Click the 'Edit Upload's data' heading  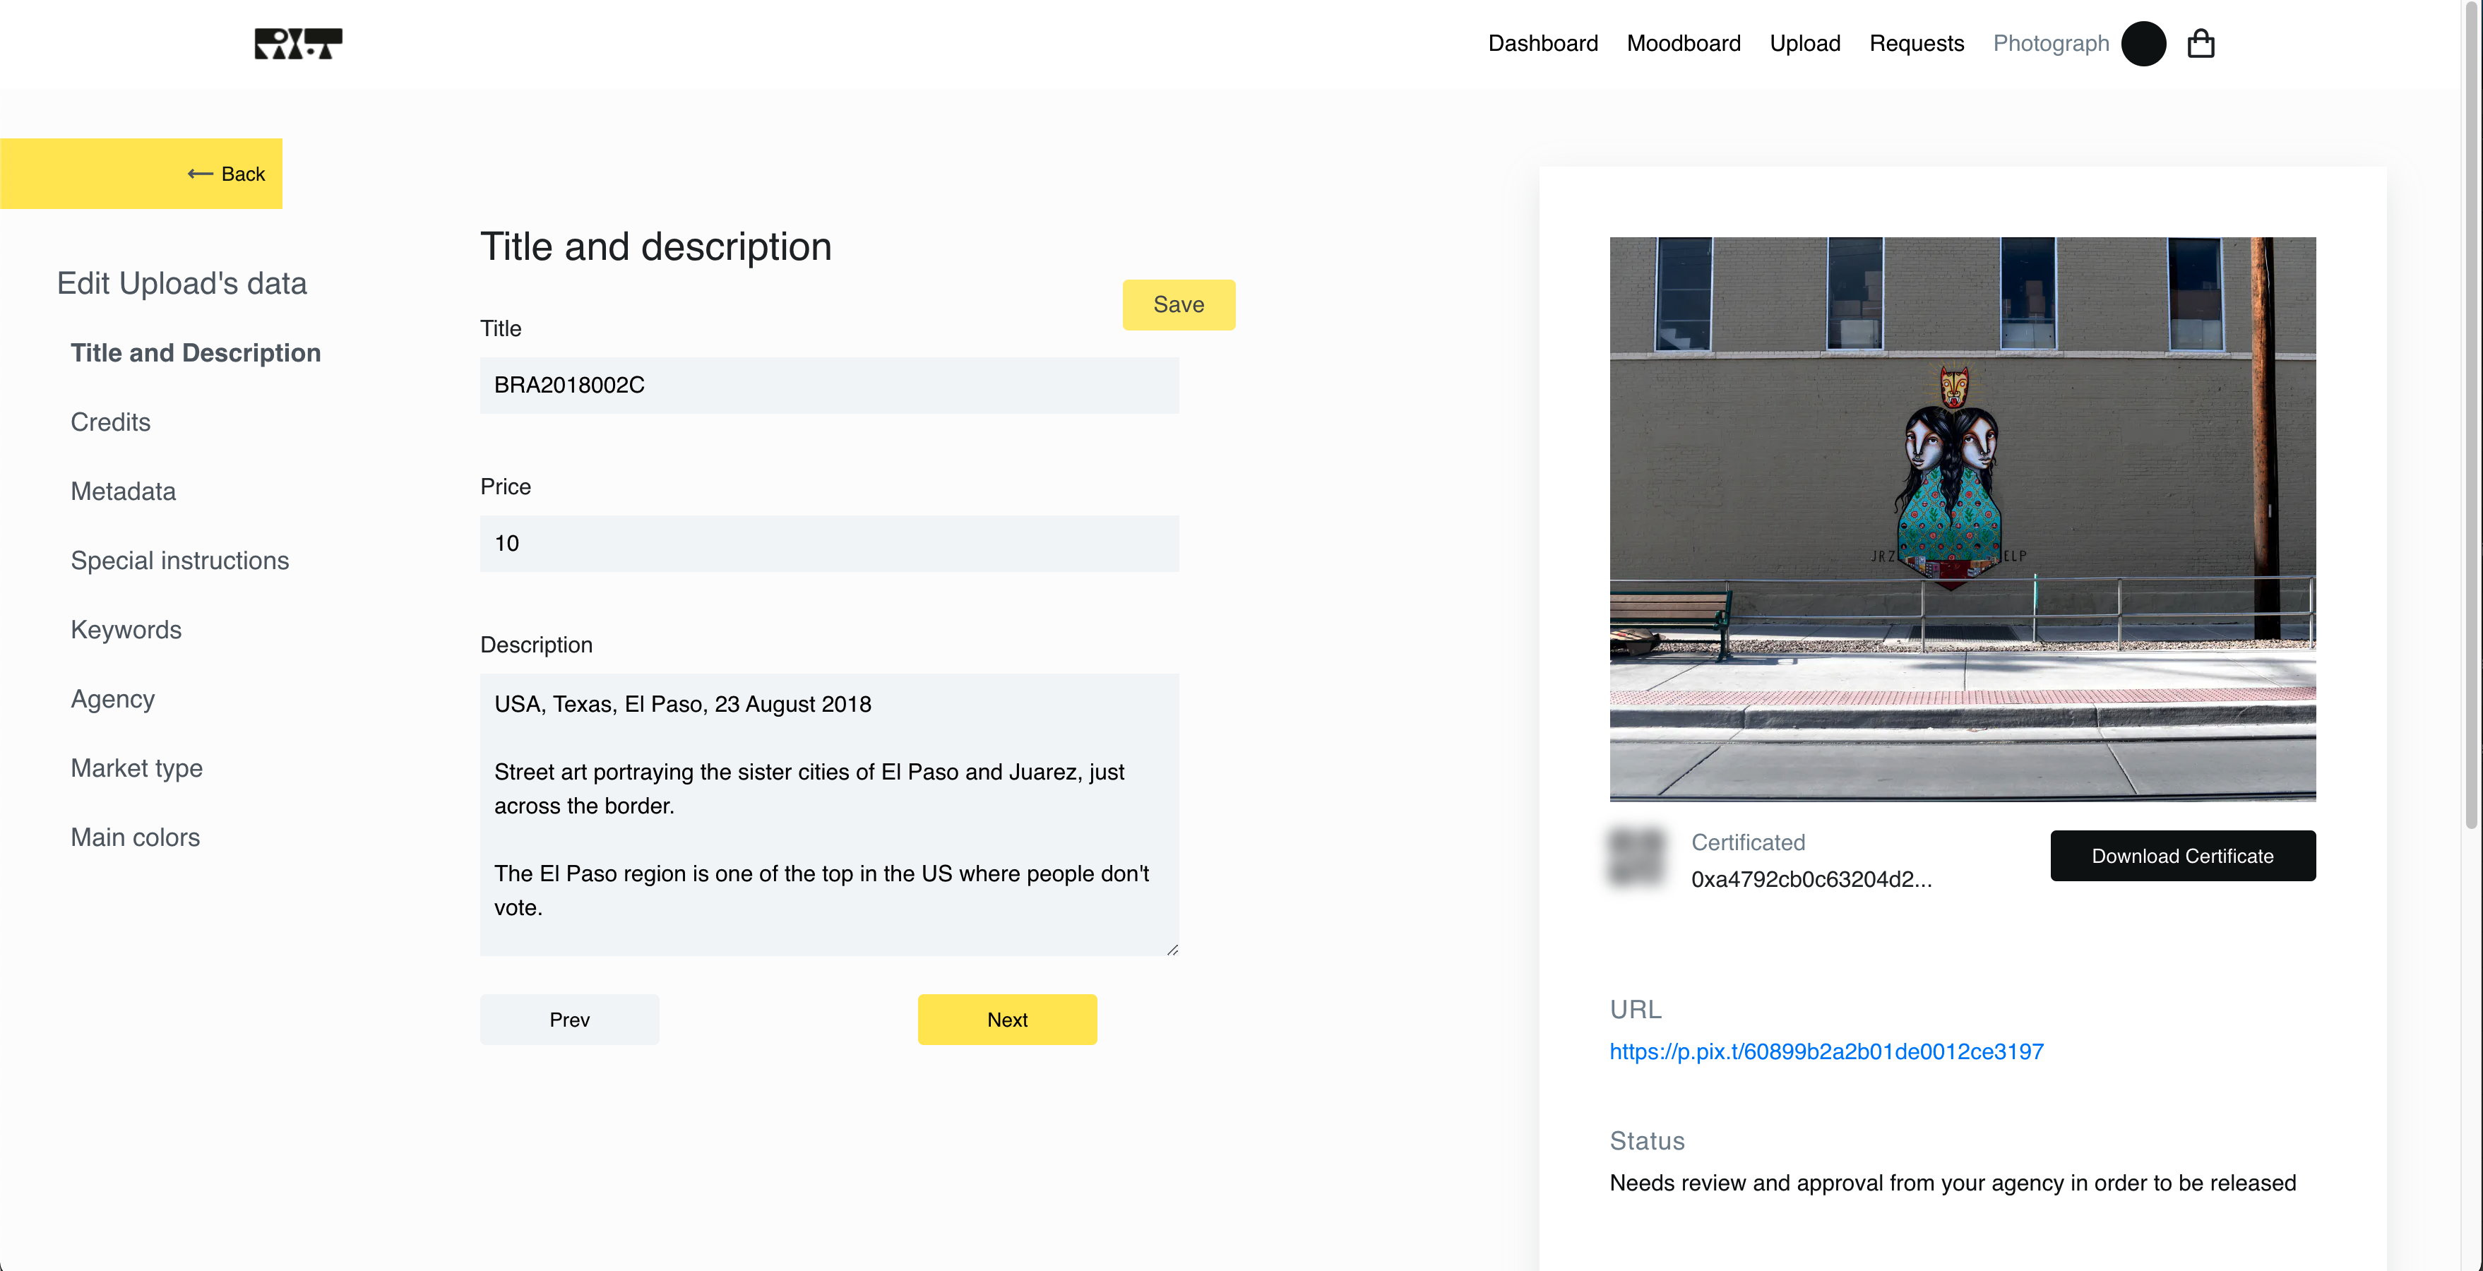coord(181,283)
